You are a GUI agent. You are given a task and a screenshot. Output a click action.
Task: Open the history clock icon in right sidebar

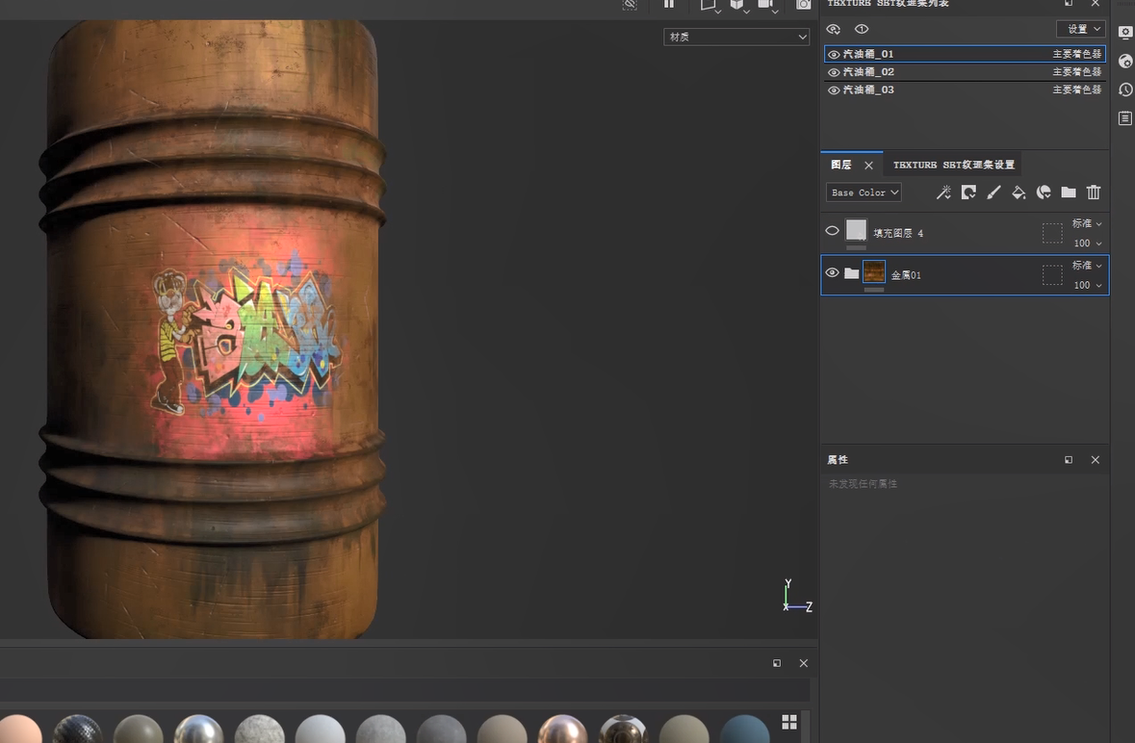1125,90
